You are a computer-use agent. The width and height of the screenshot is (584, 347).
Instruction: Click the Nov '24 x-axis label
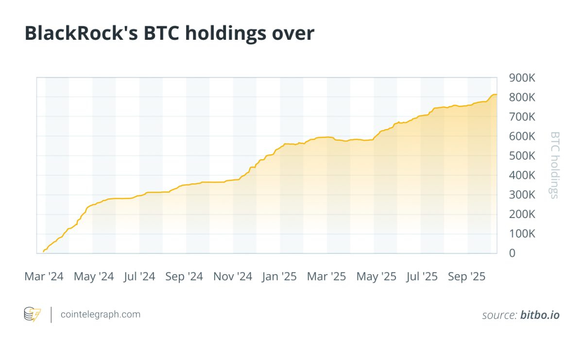[x=233, y=277]
